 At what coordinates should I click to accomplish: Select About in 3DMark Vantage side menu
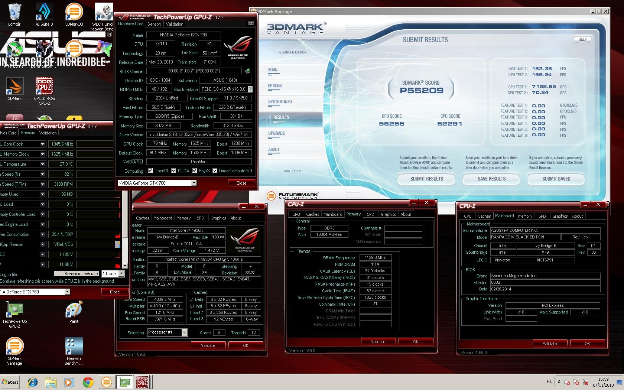[x=274, y=150]
